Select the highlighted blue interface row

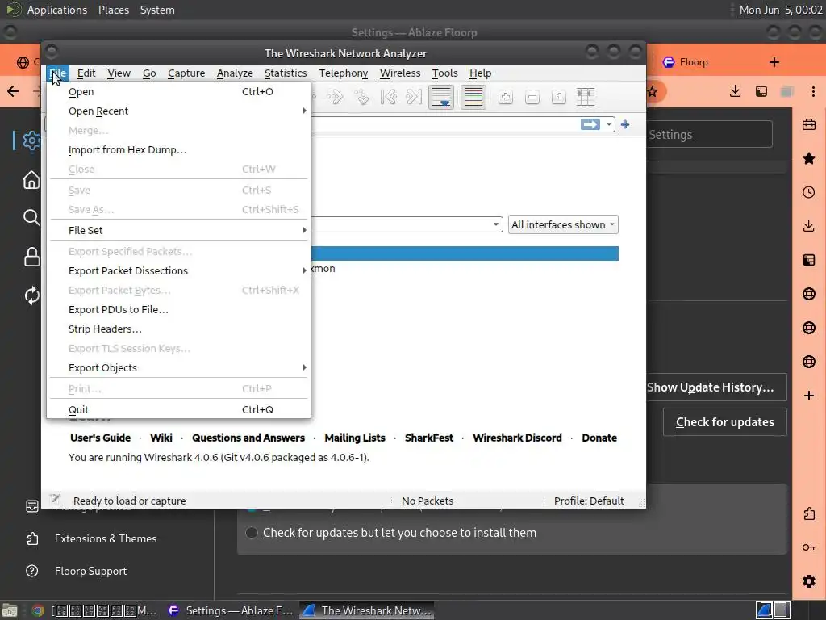tap(465, 253)
